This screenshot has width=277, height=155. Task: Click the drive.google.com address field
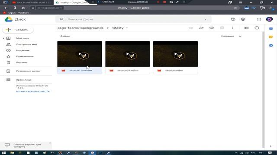[x=50, y=8]
